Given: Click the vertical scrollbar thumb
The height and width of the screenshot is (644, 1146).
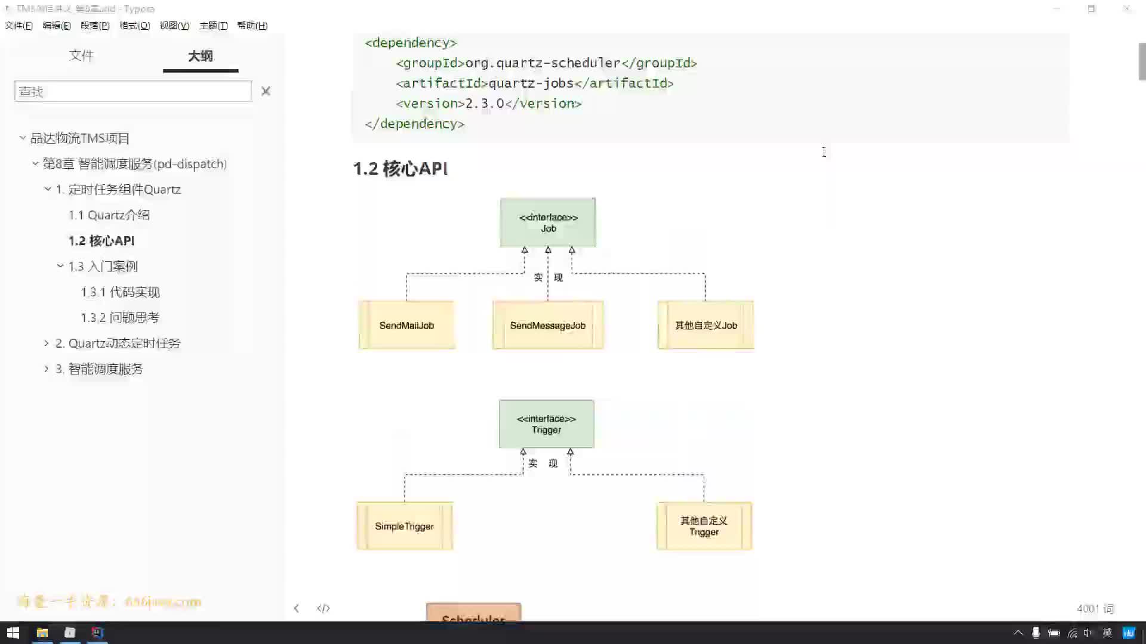Looking at the screenshot, I should click(1142, 61).
